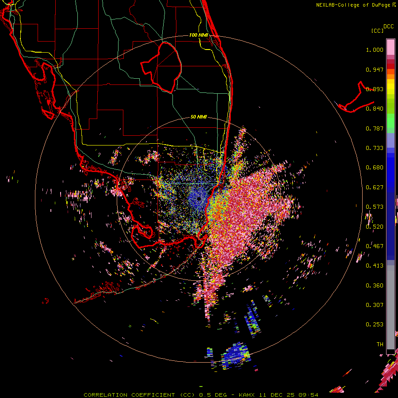The height and width of the screenshot is (398, 398).
Task: Click the 11 DEC 25 date text
Action: 277,395
